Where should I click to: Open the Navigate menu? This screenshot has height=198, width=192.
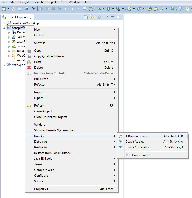point(24,2)
